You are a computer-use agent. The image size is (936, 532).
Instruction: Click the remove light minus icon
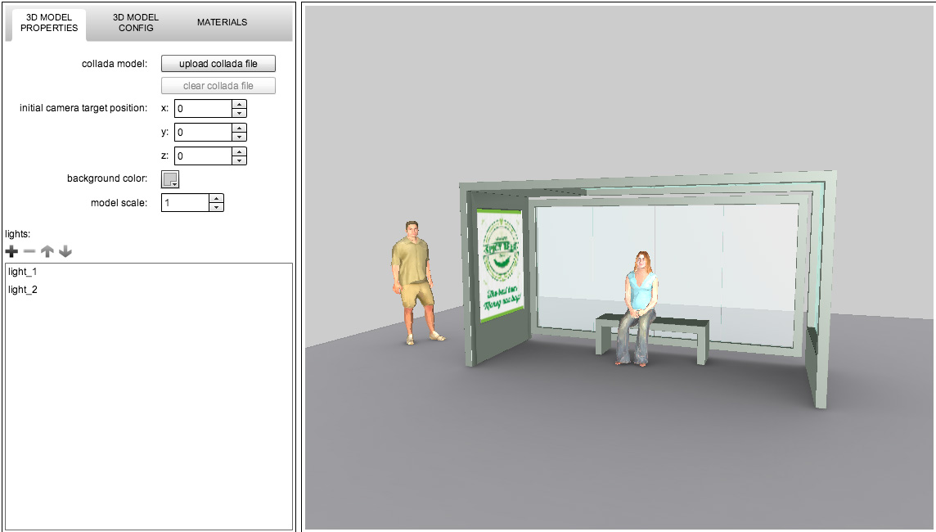pyautogui.click(x=29, y=252)
